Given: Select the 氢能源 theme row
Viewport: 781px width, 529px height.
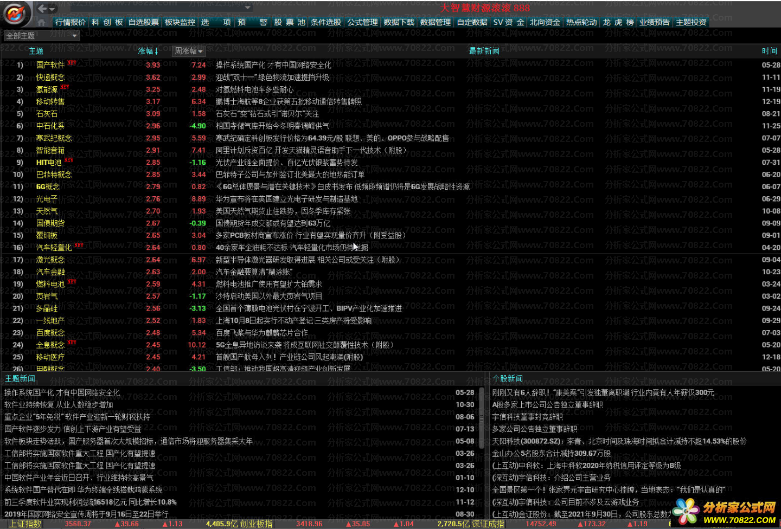Looking at the screenshot, I should coord(390,89).
